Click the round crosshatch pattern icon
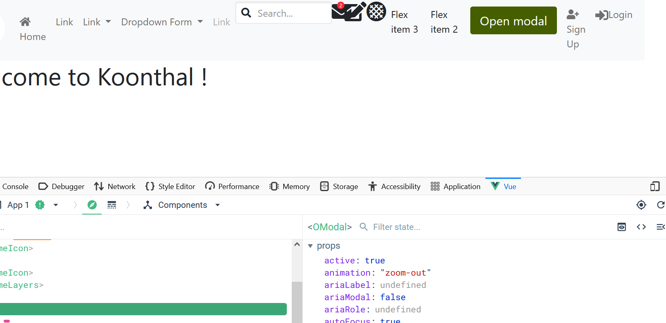The image size is (666, 323). tap(376, 11)
